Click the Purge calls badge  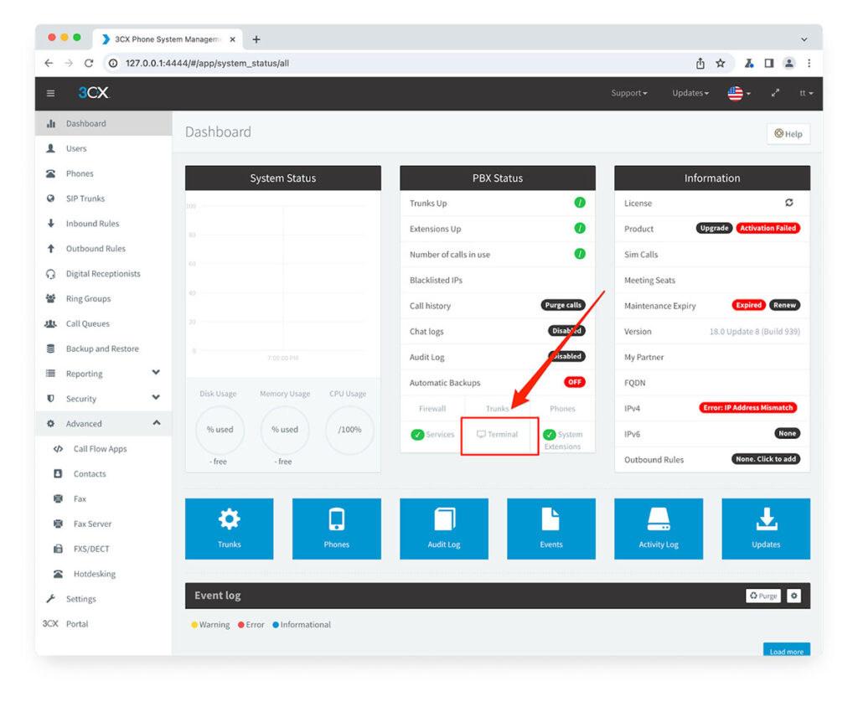(x=563, y=305)
